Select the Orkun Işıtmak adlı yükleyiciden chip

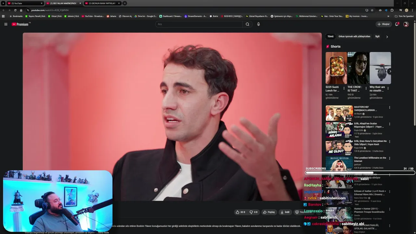(354, 36)
